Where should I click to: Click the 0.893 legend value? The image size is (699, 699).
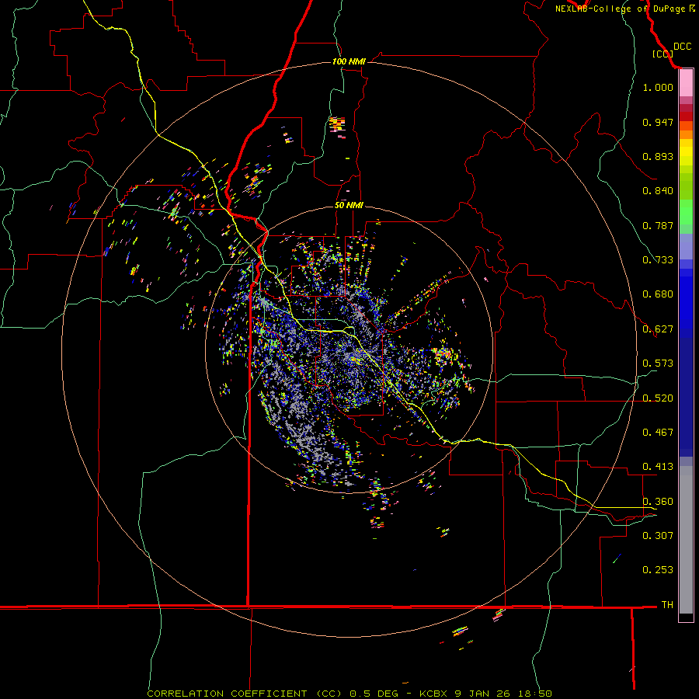[x=658, y=156]
